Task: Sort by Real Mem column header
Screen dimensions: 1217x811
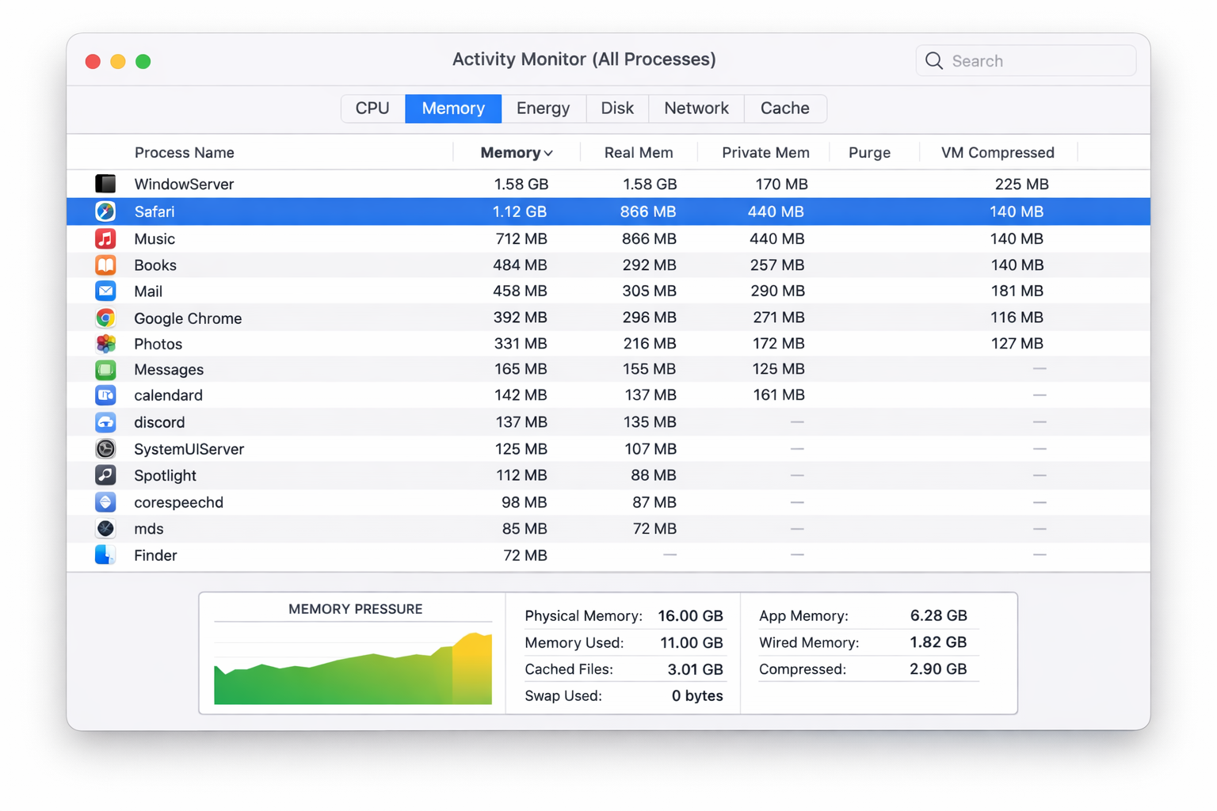Action: (639, 153)
